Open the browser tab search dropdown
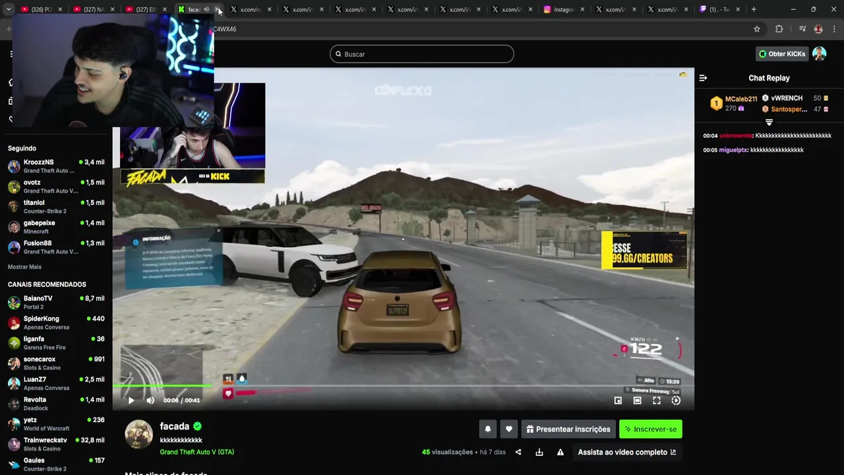Viewport: 844px width, 475px height. [9, 9]
